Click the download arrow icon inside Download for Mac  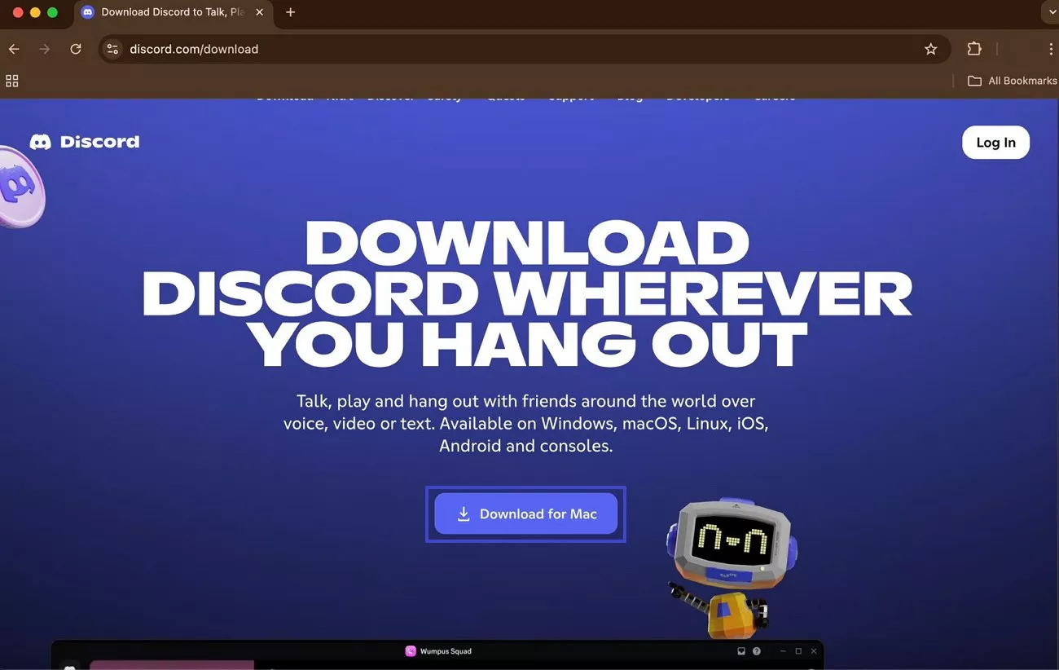(464, 514)
